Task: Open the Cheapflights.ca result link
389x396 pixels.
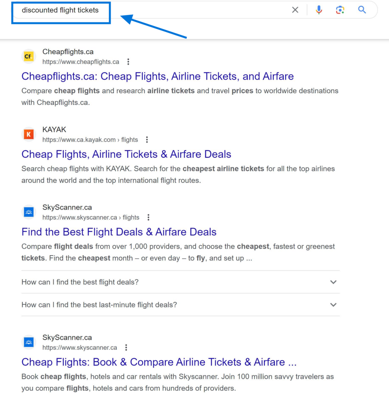Action: point(157,76)
